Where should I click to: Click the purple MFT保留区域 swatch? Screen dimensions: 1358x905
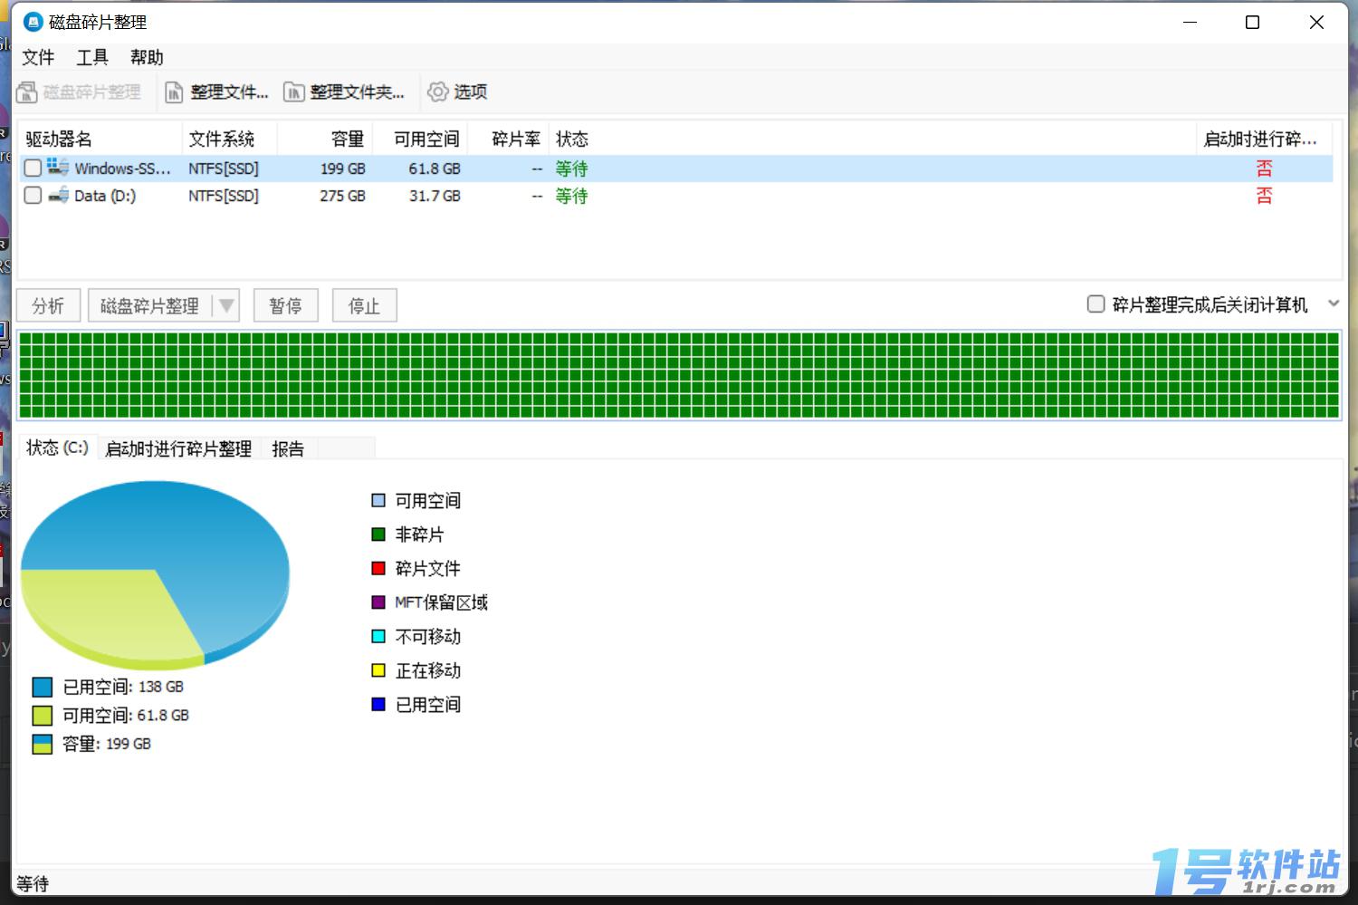pyautogui.click(x=378, y=602)
